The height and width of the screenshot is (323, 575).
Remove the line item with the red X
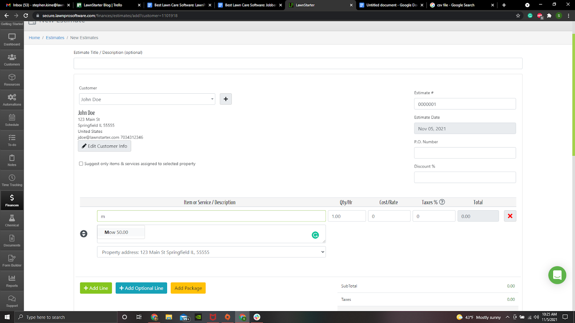pyautogui.click(x=510, y=216)
